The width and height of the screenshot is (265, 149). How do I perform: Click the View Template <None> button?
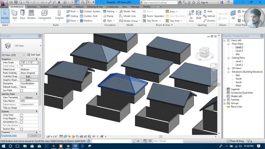29,98
